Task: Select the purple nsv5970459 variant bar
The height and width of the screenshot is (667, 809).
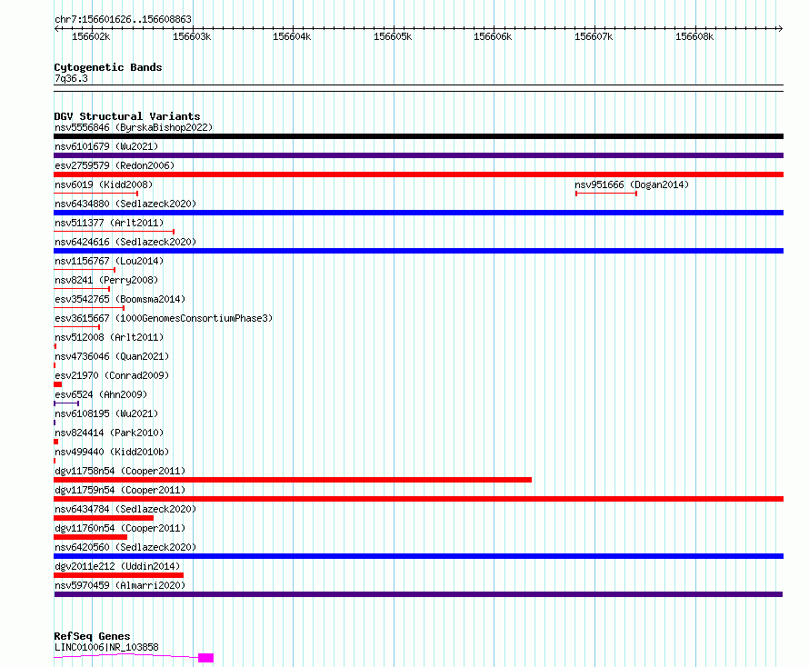Action: coord(418,594)
